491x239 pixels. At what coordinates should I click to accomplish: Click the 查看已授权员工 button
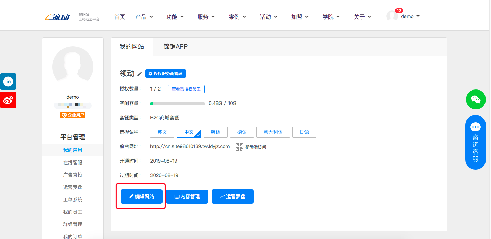(186, 89)
